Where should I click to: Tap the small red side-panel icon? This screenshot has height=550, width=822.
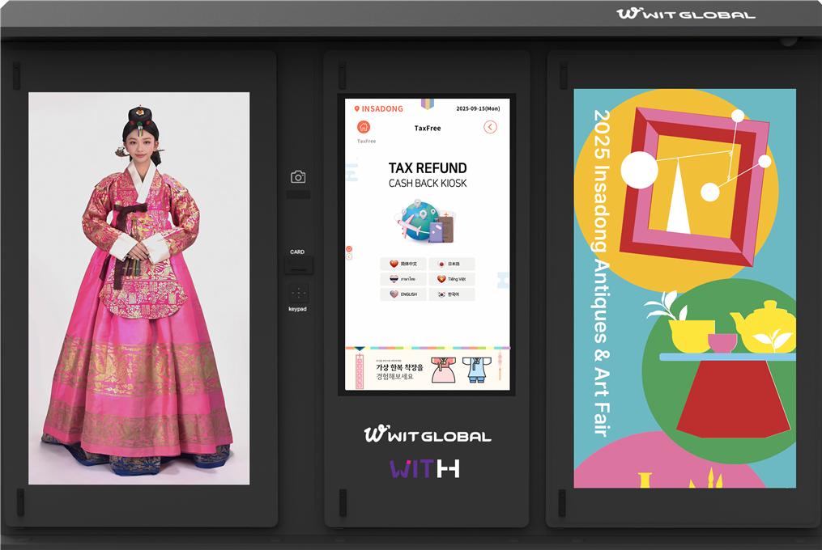point(348,248)
